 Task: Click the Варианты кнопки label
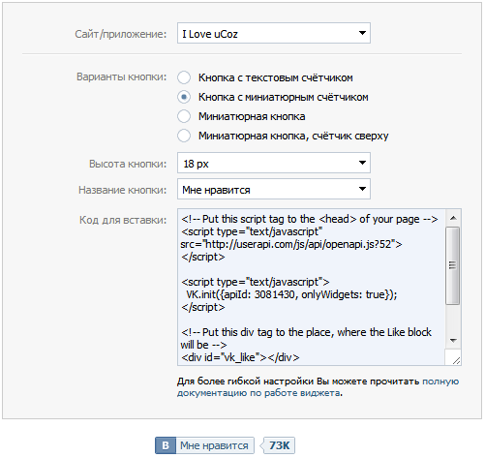[122, 76]
